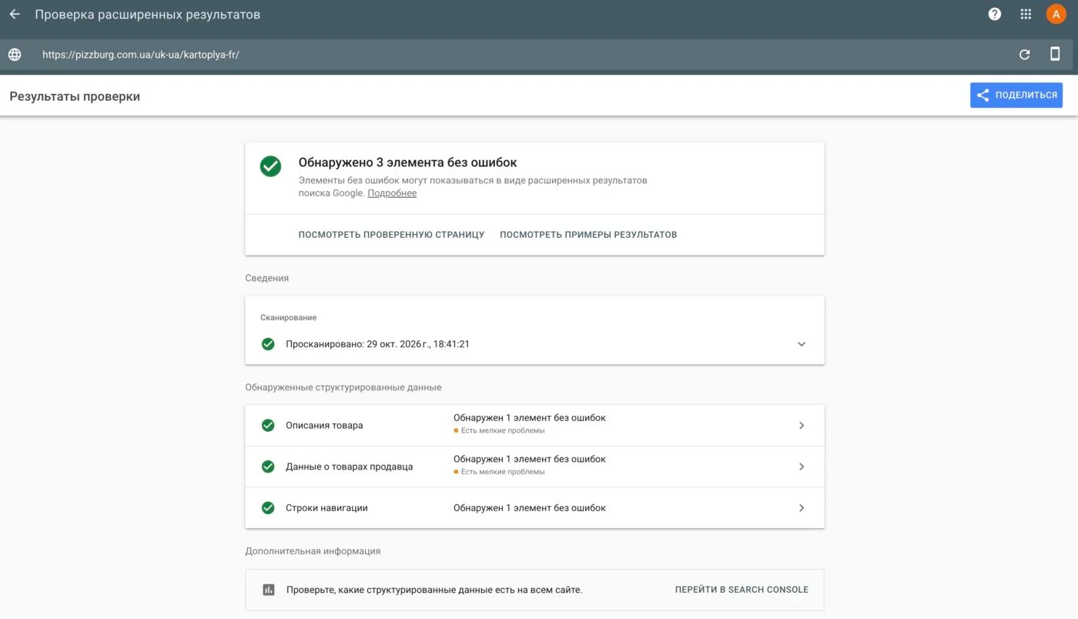Click the Поделиться share button
The width and height of the screenshot is (1078, 619).
tap(1016, 95)
